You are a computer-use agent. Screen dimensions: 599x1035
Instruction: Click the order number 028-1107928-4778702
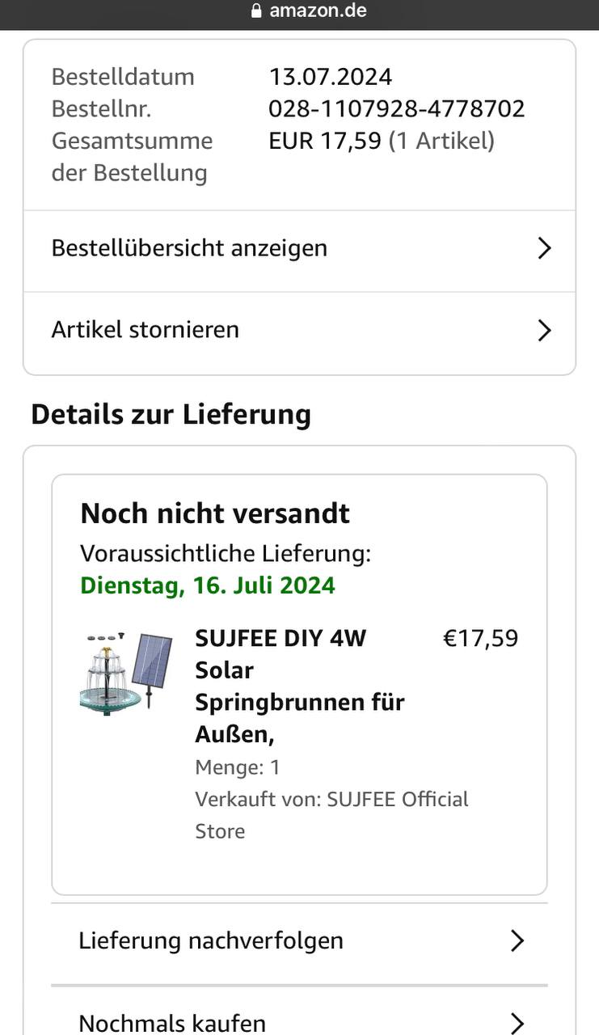click(397, 108)
